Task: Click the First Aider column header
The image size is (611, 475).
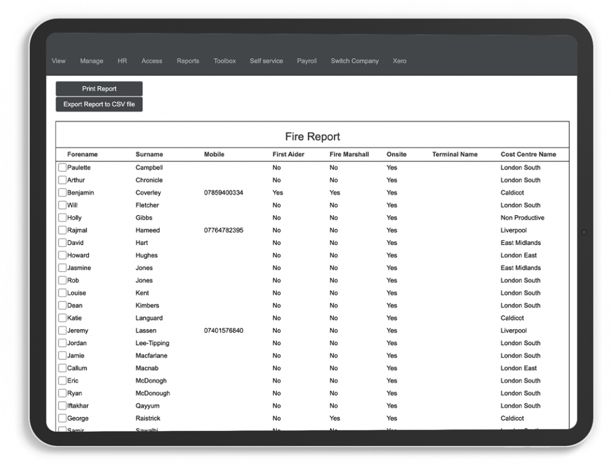Action: (x=288, y=154)
